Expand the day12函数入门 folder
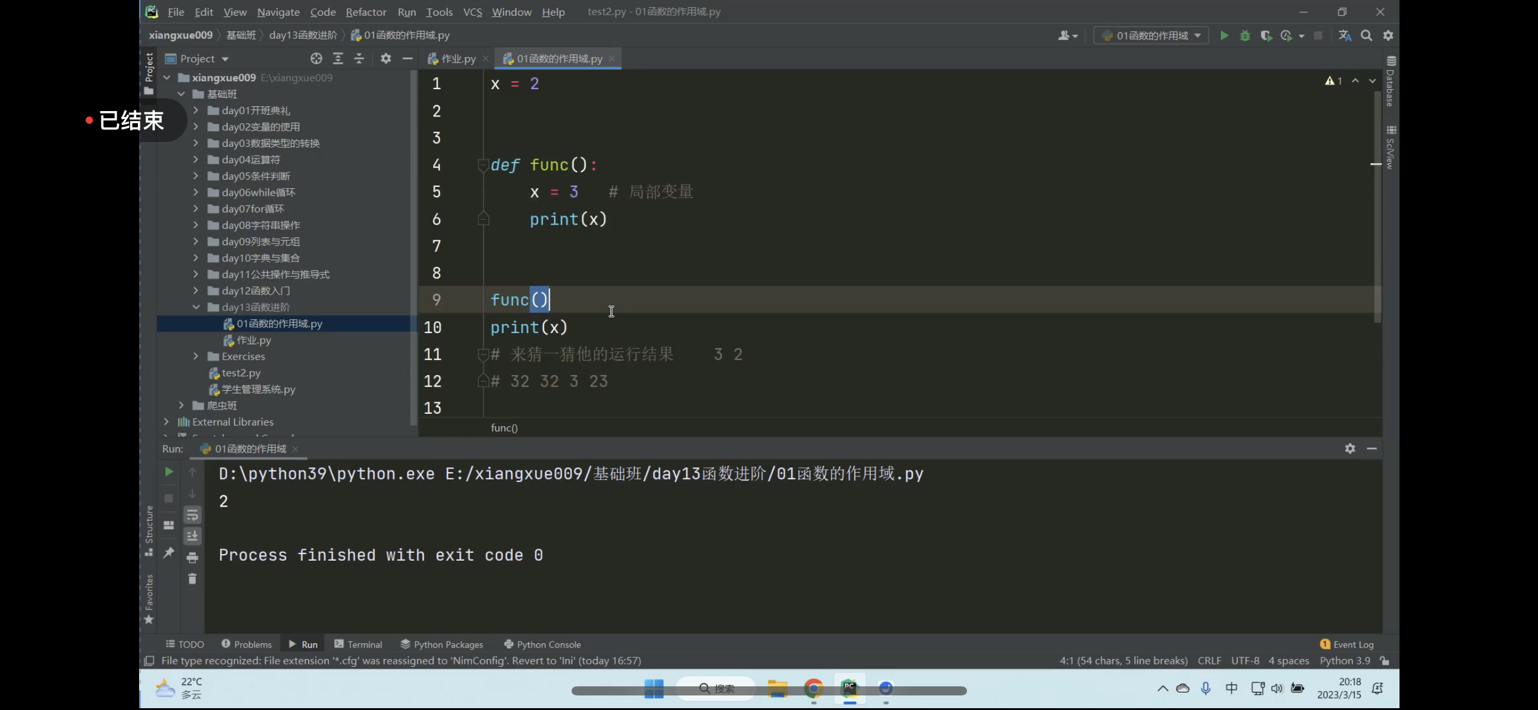Viewport: 1538px width, 710px height. tap(196, 291)
